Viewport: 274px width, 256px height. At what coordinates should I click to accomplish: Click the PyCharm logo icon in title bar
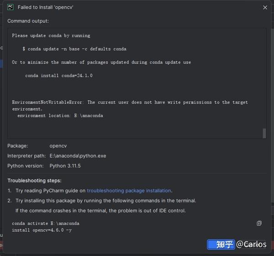[x=11, y=7]
